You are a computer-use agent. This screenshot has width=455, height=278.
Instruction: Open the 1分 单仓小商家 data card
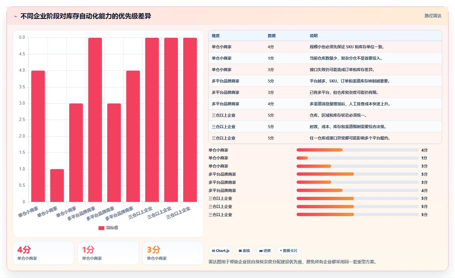[x=108, y=253]
